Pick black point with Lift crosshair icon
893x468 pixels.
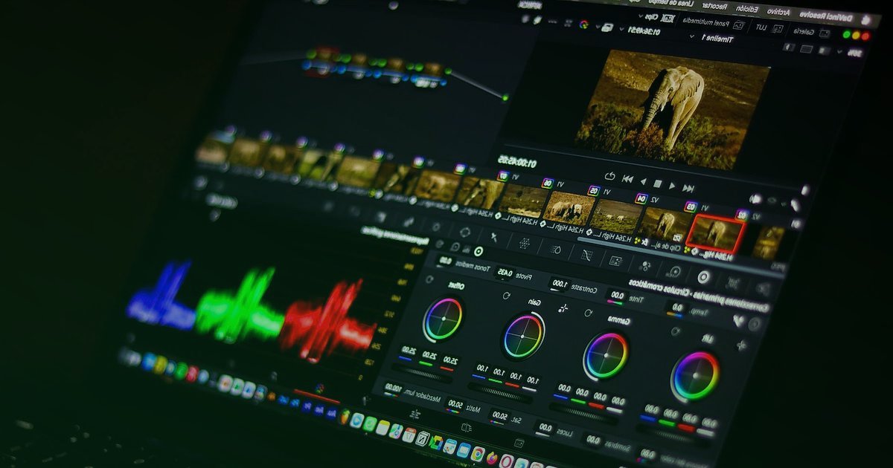coord(741,345)
